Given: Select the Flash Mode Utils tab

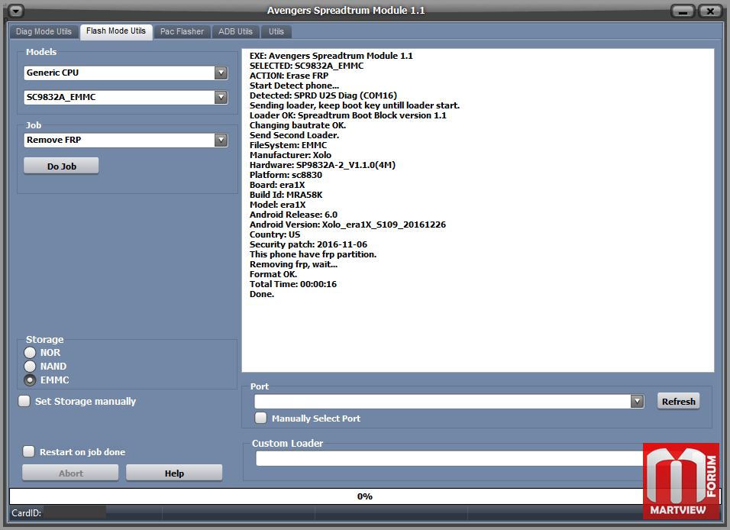Looking at the screenshot, I should click(x=116, y=31).
